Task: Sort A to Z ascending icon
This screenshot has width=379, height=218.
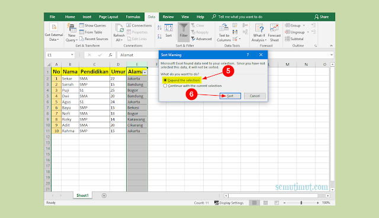Action: pos(159,28)
